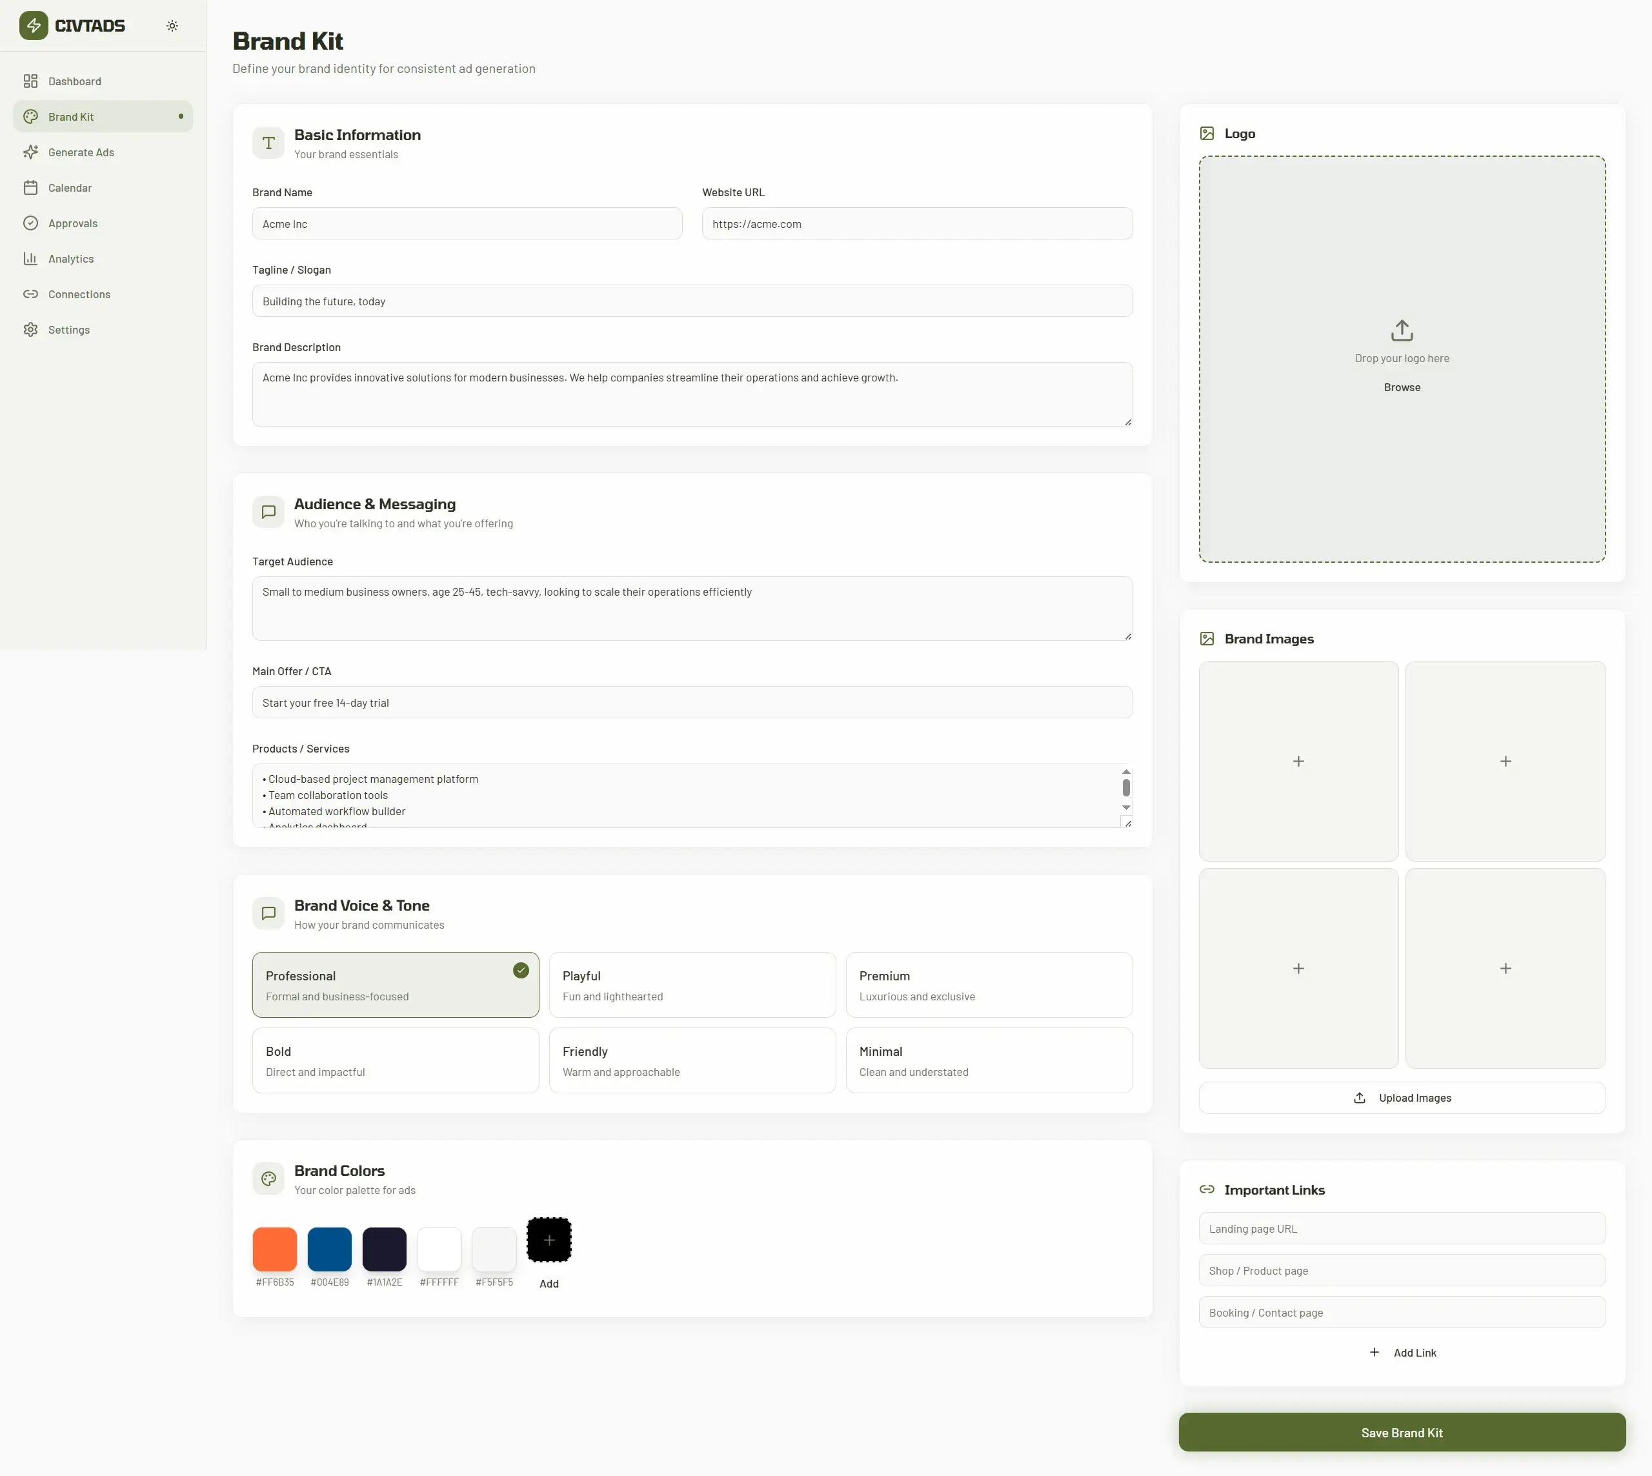1652x1476 pixels.
Task: Click the Generate Ads sparkles icon
Action: click(x=30, y=152)
